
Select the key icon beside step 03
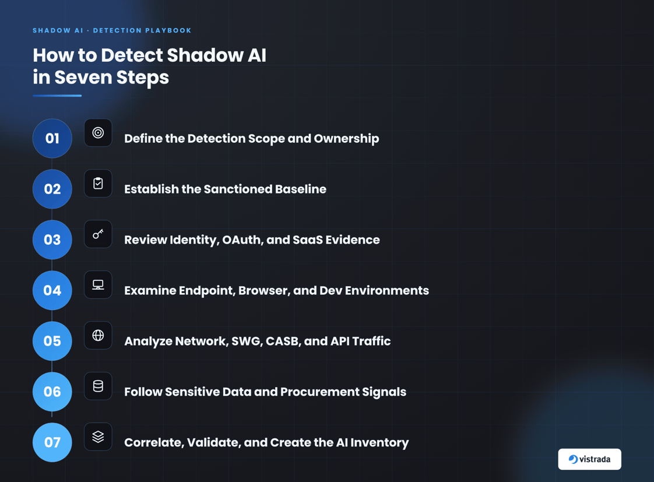(98, 234)
